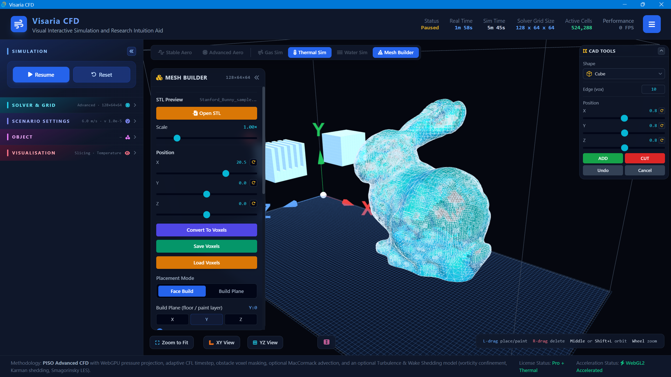Screen dimensions: 671x377
Task: Select the Thermal Sim tab
Action: click(x=310, y=52)
